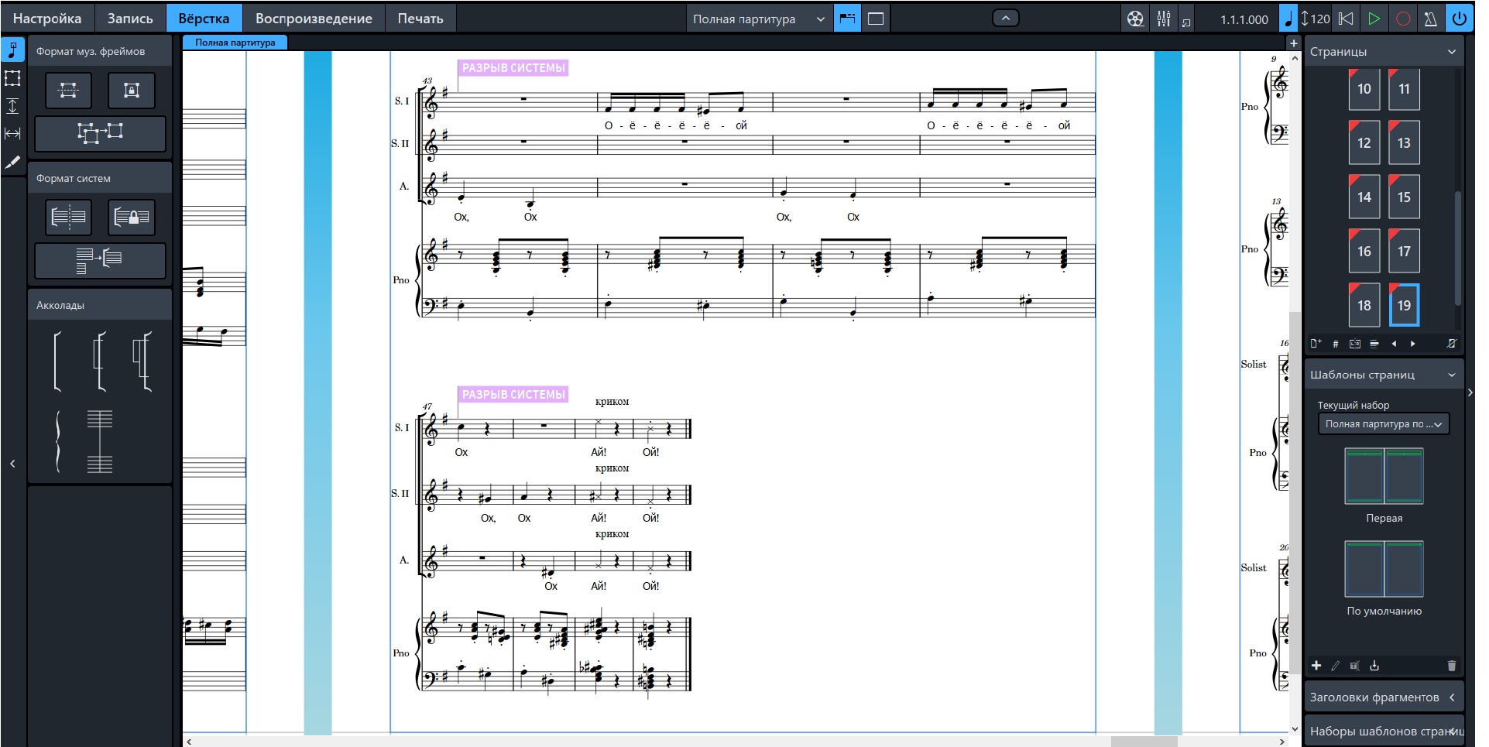The width and height of the screenshot is (1489, 747).
Task: Click the Make Into System button
Action: (100, 260)
